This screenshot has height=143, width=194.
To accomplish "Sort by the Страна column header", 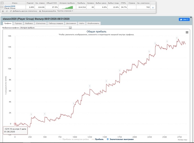I will tap(132, 3).
